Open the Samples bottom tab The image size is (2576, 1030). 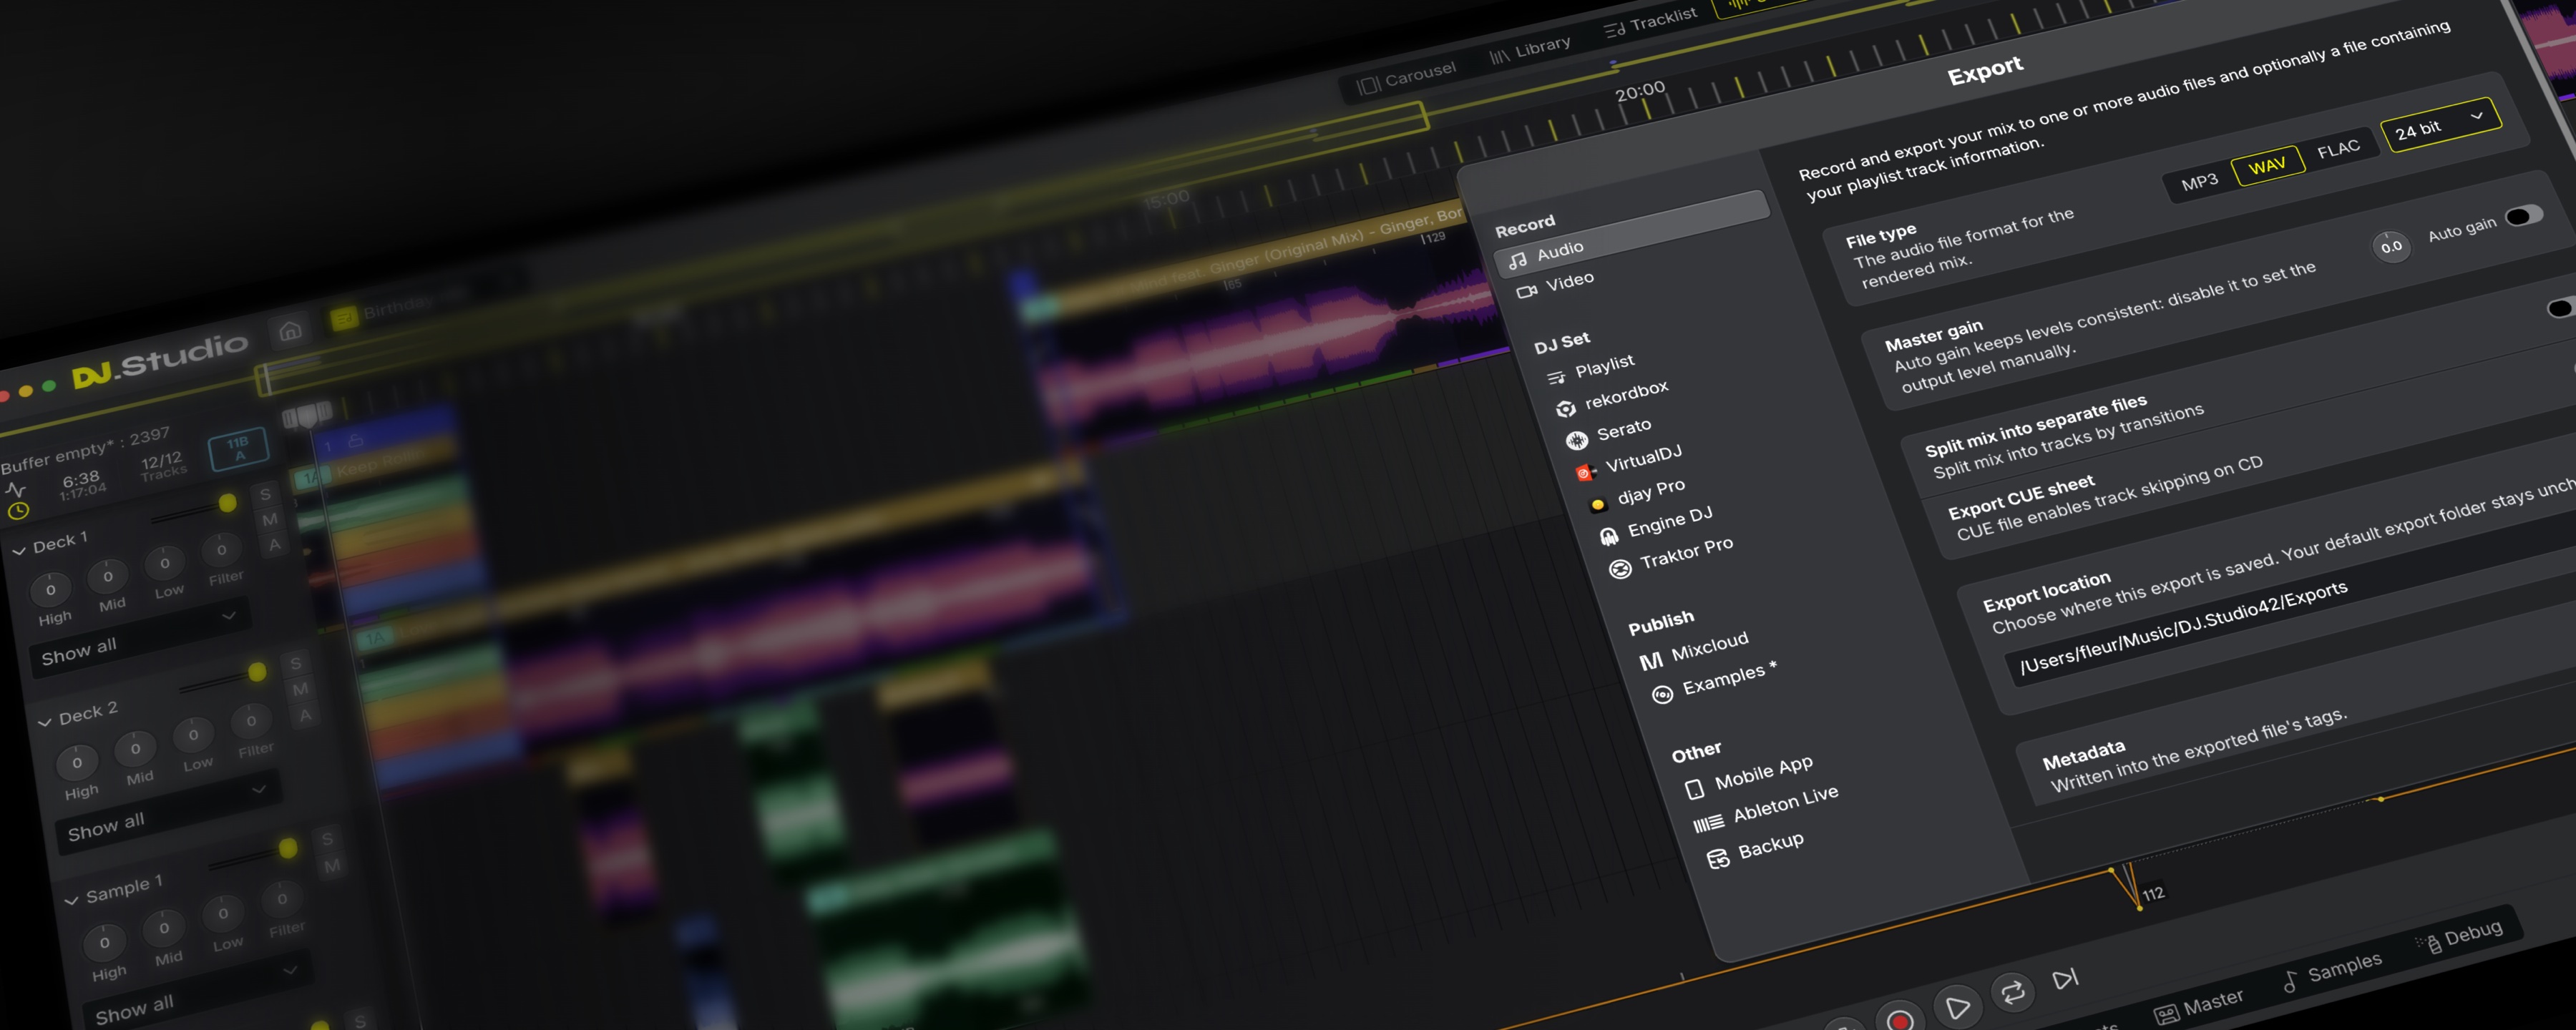2332,971
